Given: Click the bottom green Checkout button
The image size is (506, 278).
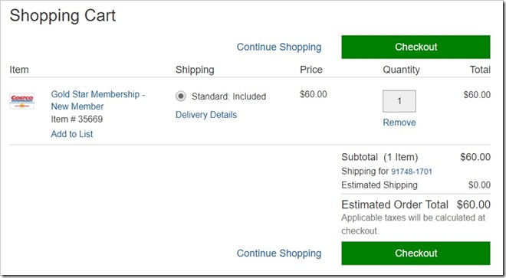Looking at the screenshot, I should coord(416,253).
